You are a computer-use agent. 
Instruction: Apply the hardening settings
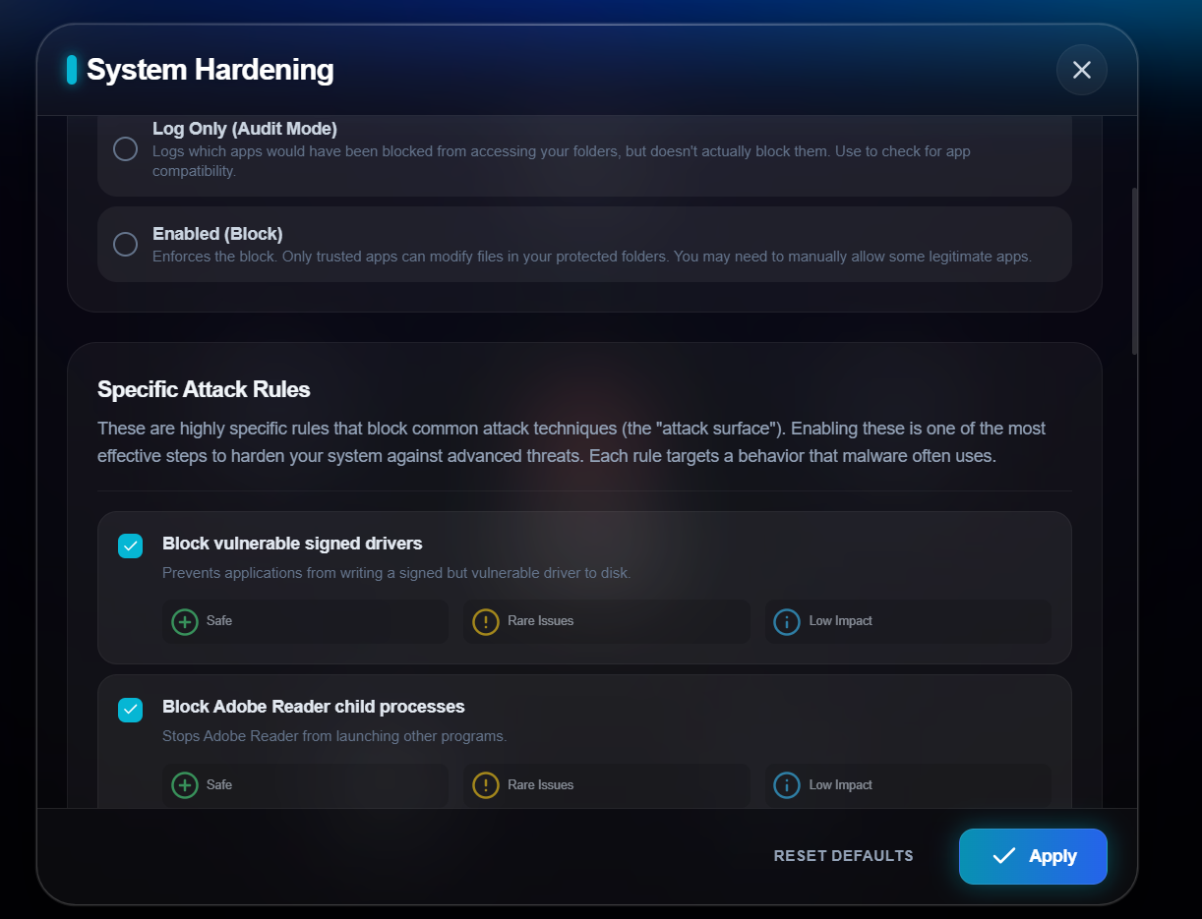1033,856
